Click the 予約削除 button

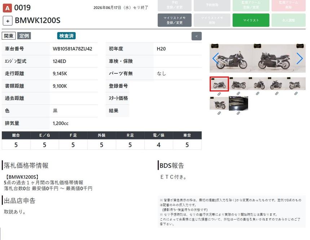[212, 5]
